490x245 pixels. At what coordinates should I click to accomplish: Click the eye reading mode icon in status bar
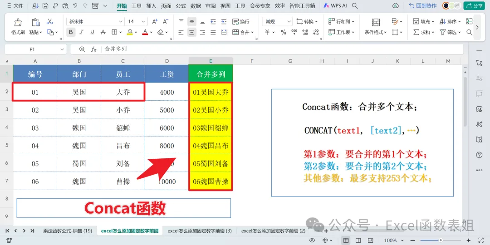(x=312, y=240)
